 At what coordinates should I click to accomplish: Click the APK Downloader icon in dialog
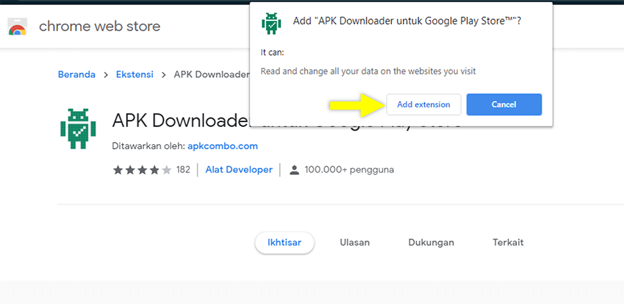(271, 24)
